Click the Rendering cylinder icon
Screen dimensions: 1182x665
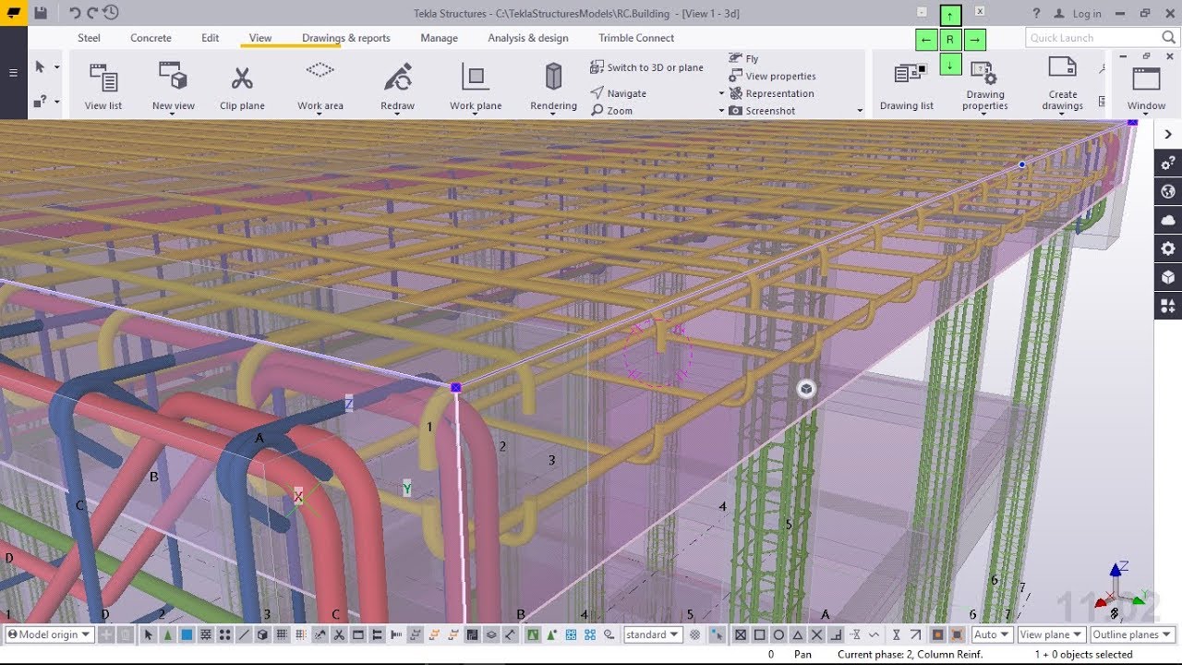pyautogui.click(x=553, y=76)
